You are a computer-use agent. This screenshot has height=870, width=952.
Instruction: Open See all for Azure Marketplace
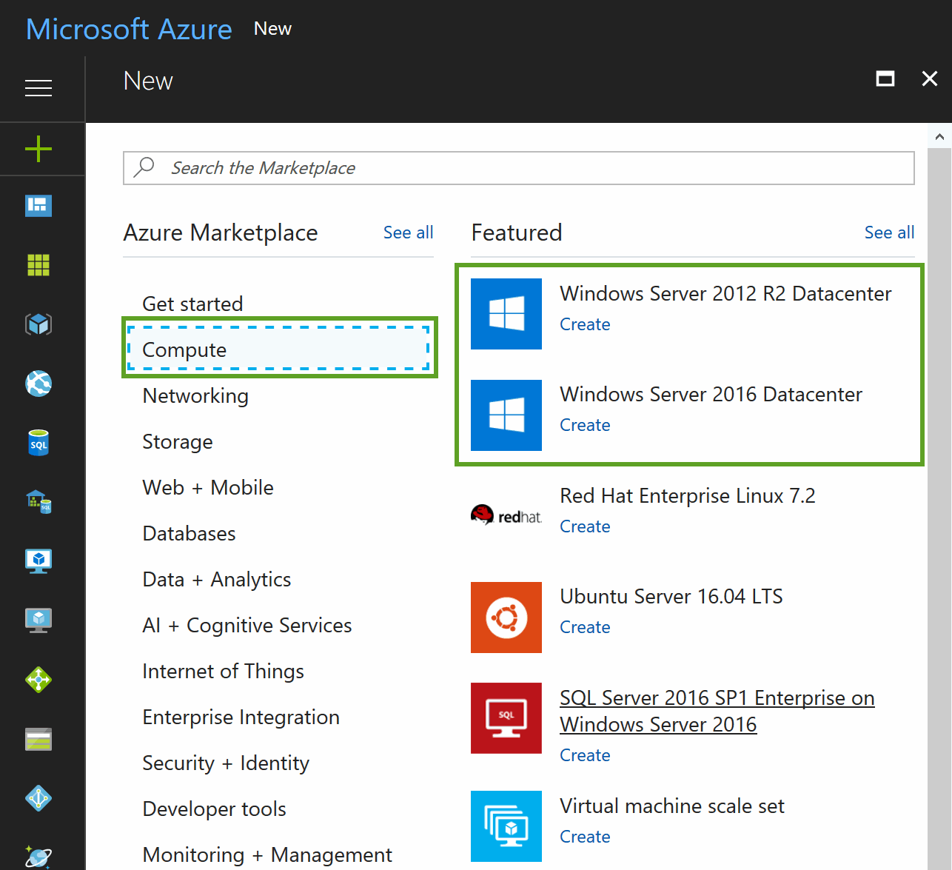click(408, 232)
